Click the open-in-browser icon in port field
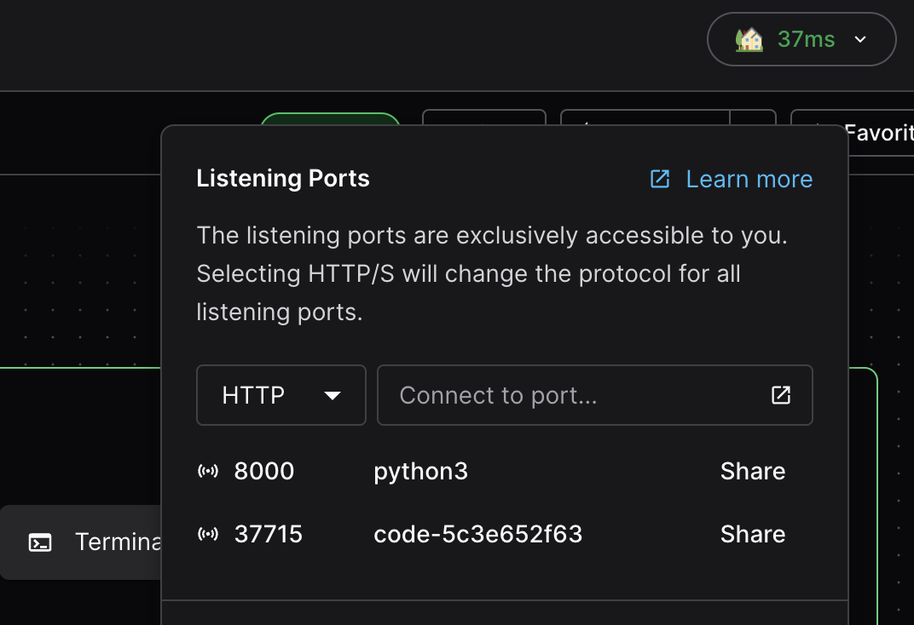914x625 pixels. point(781,395)
